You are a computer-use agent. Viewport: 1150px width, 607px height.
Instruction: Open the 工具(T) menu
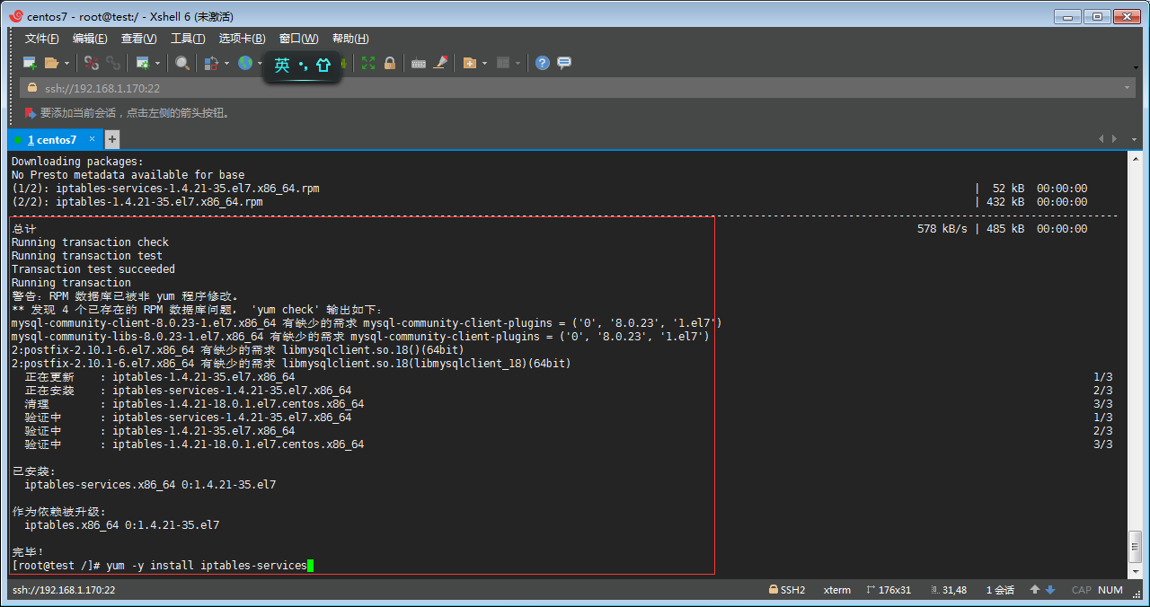tap(188, 39)
